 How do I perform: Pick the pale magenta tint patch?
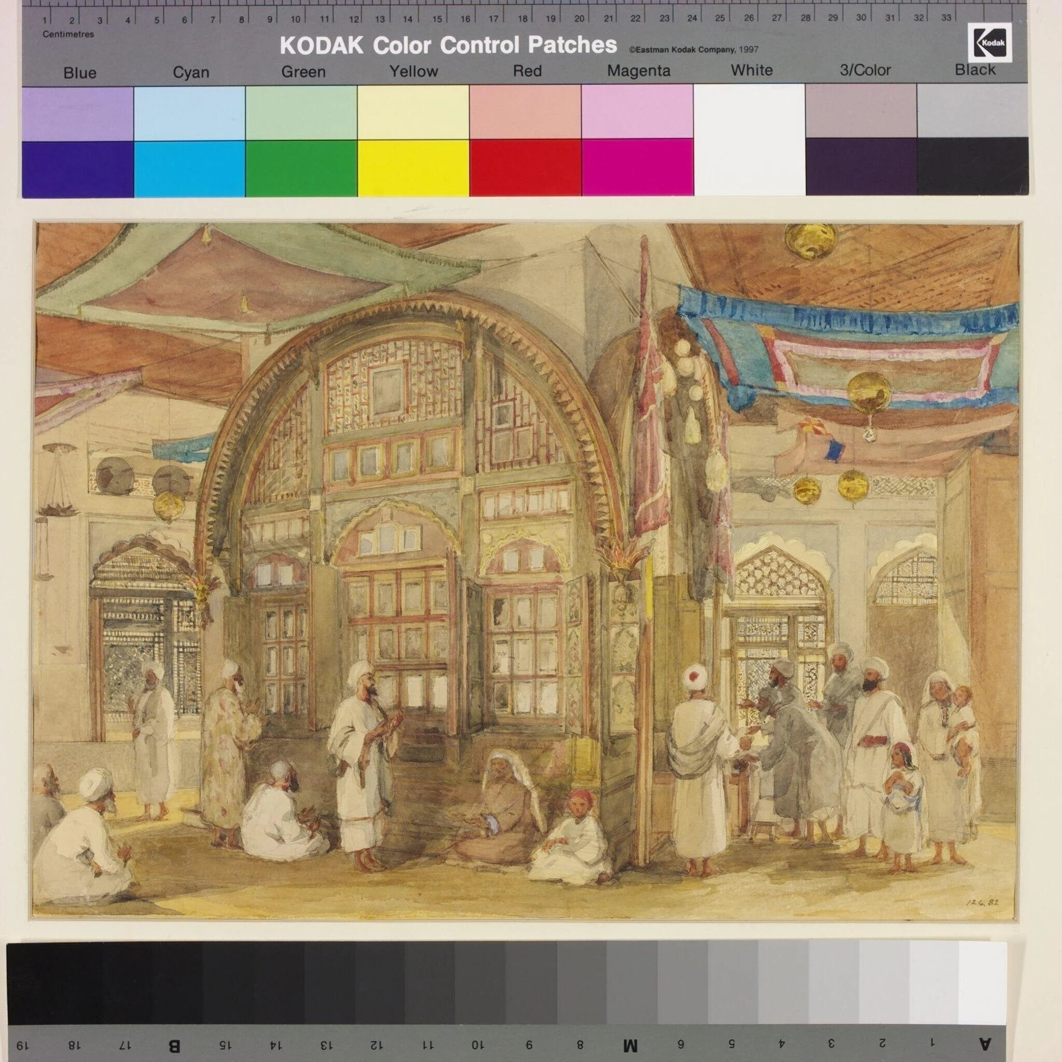tap(638, 111)
